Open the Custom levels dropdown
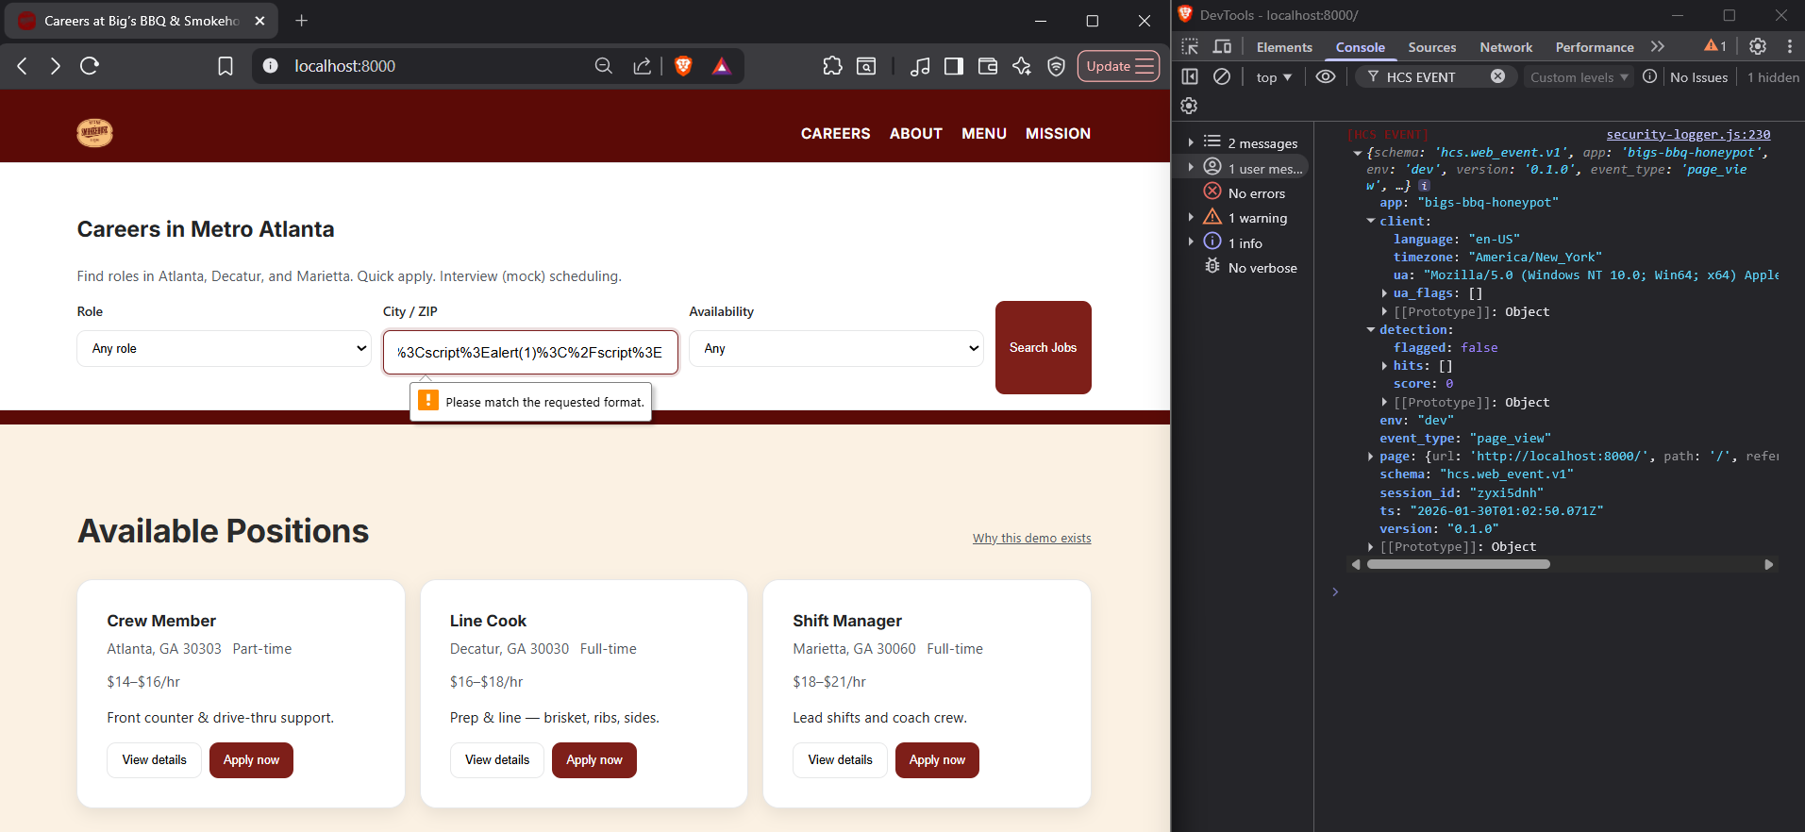This screenshot has height=832, width=1805. pos(1579,77)
